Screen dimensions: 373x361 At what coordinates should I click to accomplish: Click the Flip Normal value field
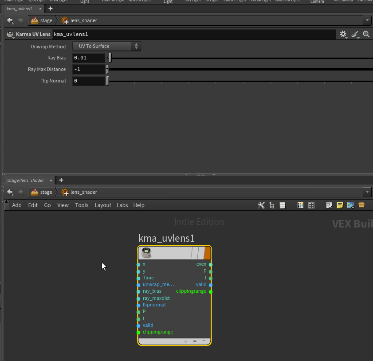(89, 81)
